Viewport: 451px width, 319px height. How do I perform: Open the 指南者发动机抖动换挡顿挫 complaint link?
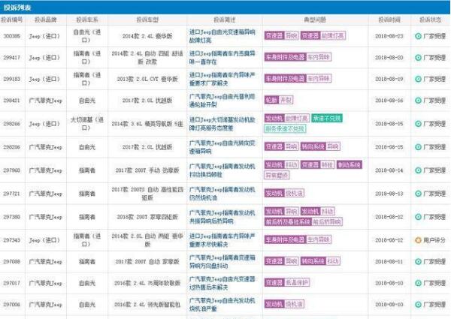point(222,170)
